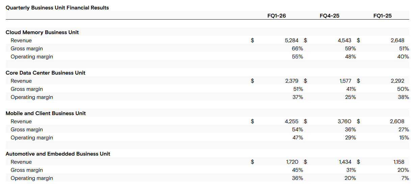Viewport: 418px width, 189px height.
Task: Select the FQ1-26 column header
Action: [x=276, y=16]
